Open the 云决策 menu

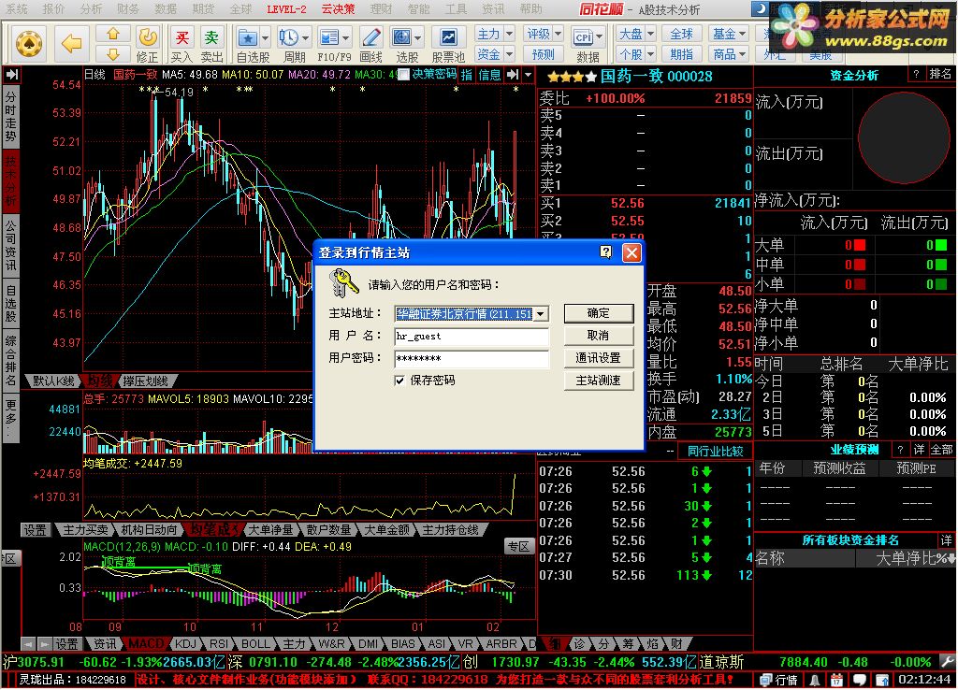point(338,9)
